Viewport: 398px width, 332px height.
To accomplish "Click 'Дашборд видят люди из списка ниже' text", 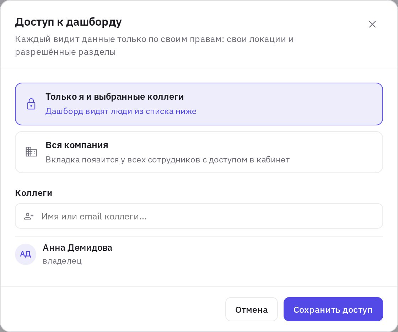I will pyautogui.click(x=121, y=111).
